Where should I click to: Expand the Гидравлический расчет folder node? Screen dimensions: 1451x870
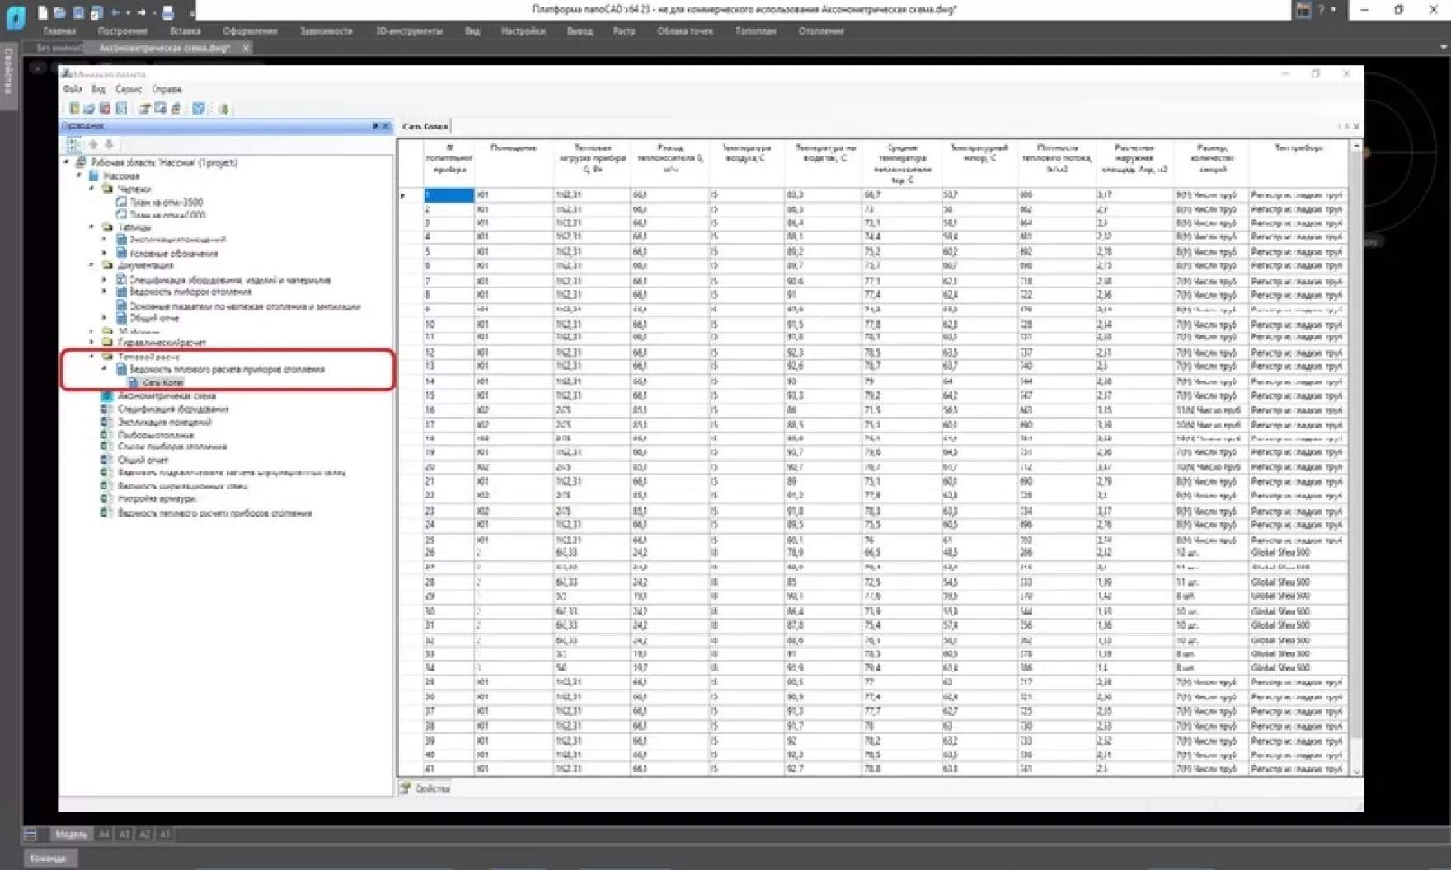pyautogui.click(x=92, y=342)
